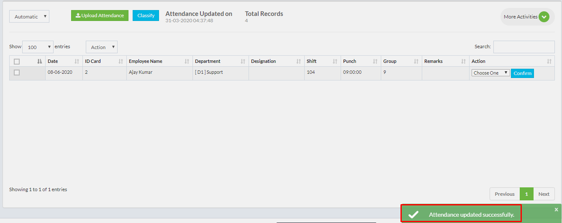This screenshot has width=562, height=223.
Task: Click the Upload Attendance button
Action: pyautogui.click(x=100, y=16)
